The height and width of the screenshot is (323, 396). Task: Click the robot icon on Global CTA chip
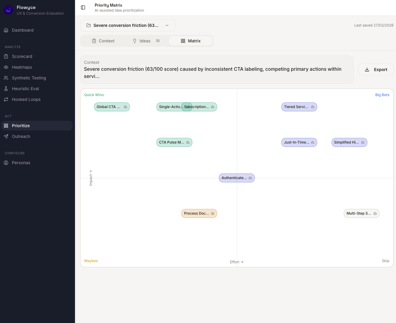(125, 107)
